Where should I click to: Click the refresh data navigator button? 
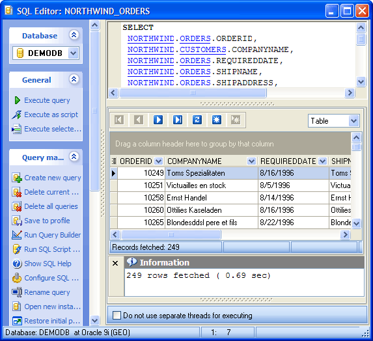(197, 120)
